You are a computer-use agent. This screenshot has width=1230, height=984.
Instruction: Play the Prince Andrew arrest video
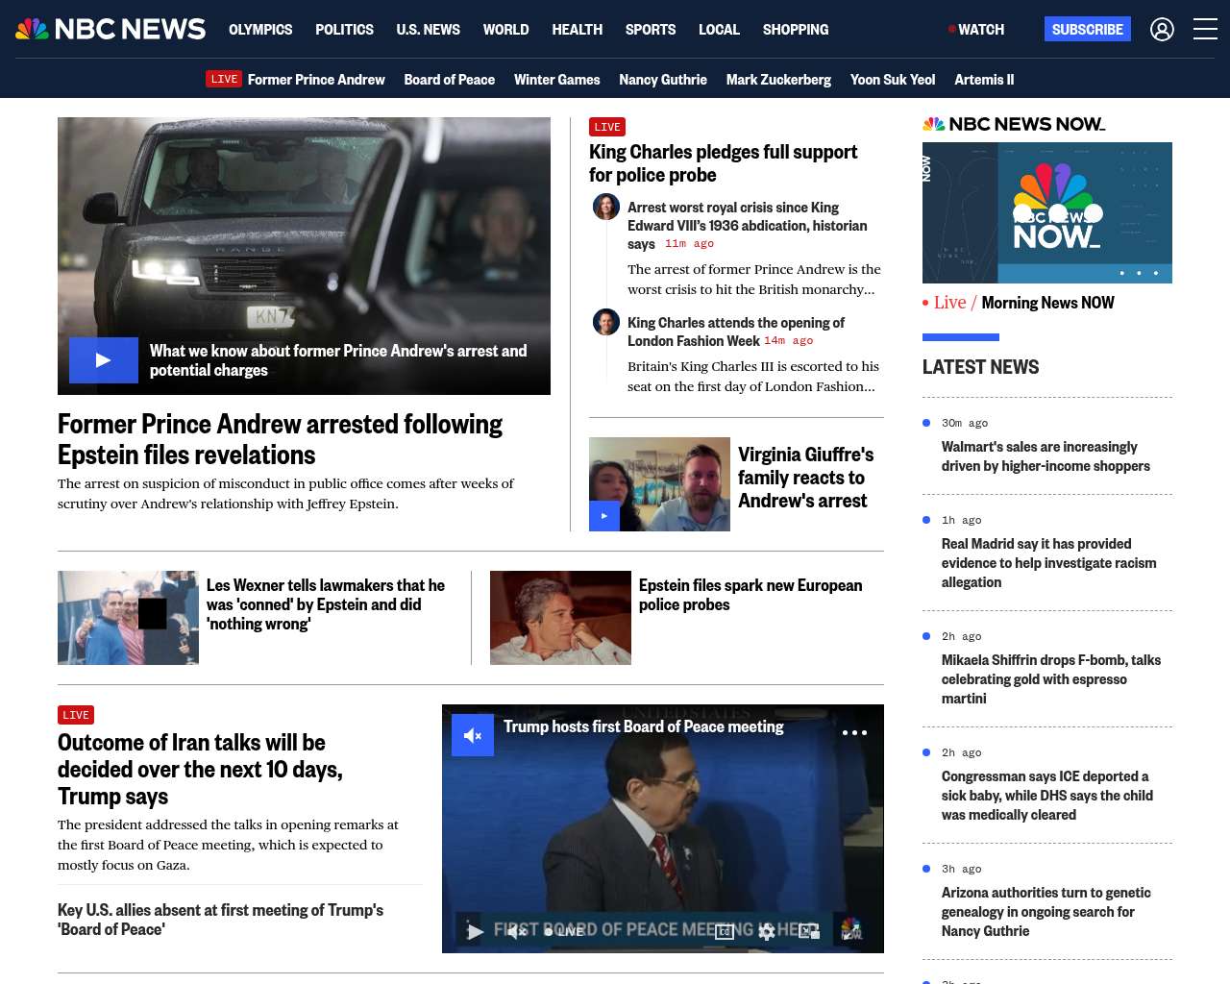pyautogui.click(x=104, y=360)
